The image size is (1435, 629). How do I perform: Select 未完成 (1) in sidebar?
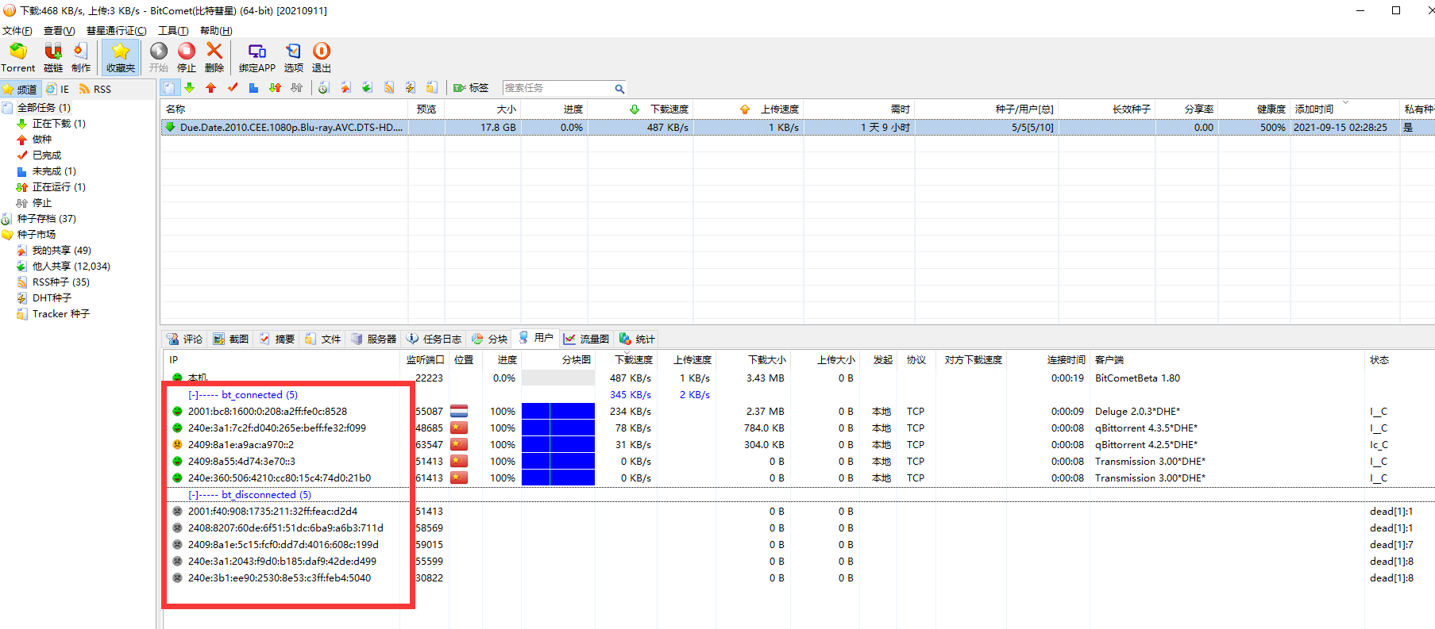tap(47, 171)
